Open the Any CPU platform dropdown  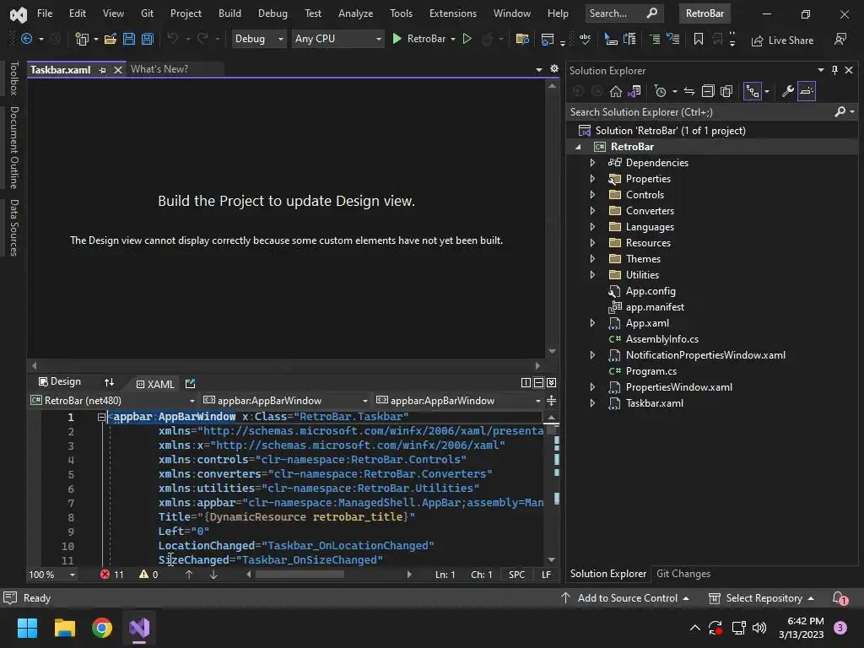coord(337,39)
